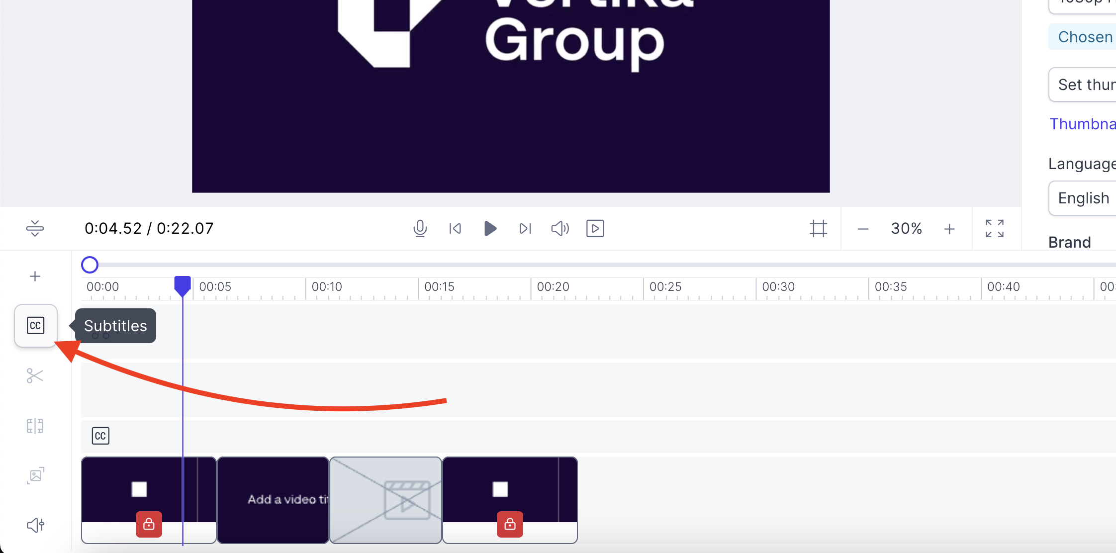Click the lock badge on first clip
The height and width of the screenshot is (553, 1116).
(149, 524)
